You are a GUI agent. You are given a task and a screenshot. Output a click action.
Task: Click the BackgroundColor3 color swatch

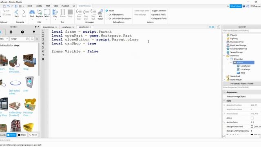click(x=252, y=127)
